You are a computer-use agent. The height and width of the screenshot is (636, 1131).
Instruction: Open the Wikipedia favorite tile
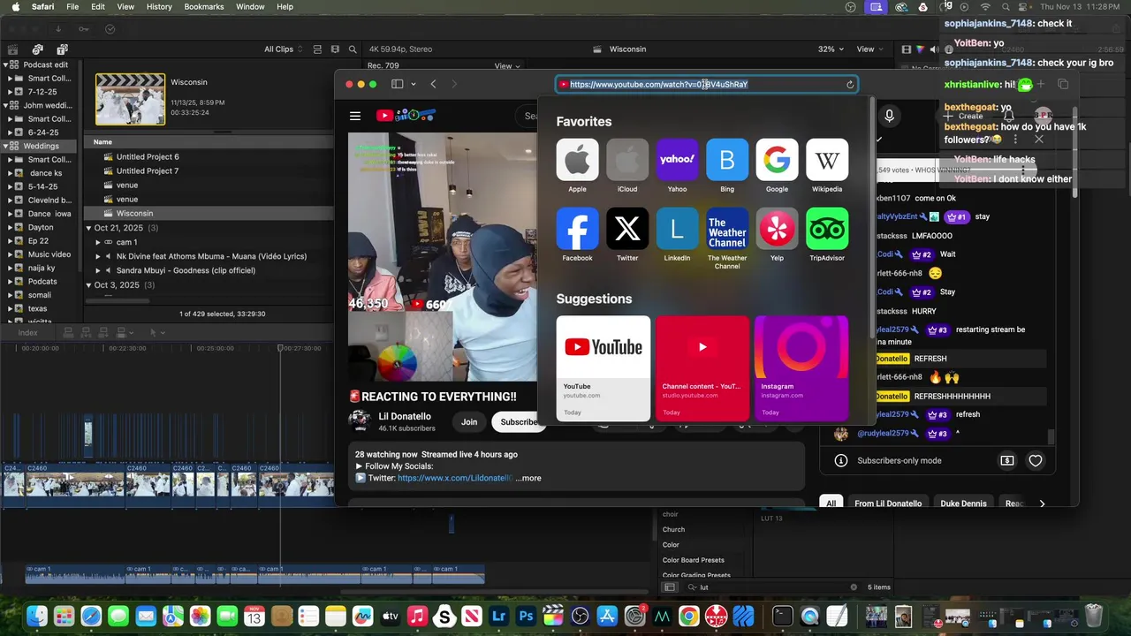pos(827,160)
